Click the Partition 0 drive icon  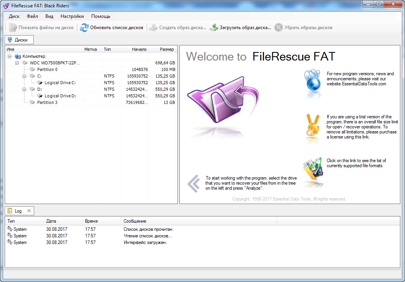tap(32, 70)
